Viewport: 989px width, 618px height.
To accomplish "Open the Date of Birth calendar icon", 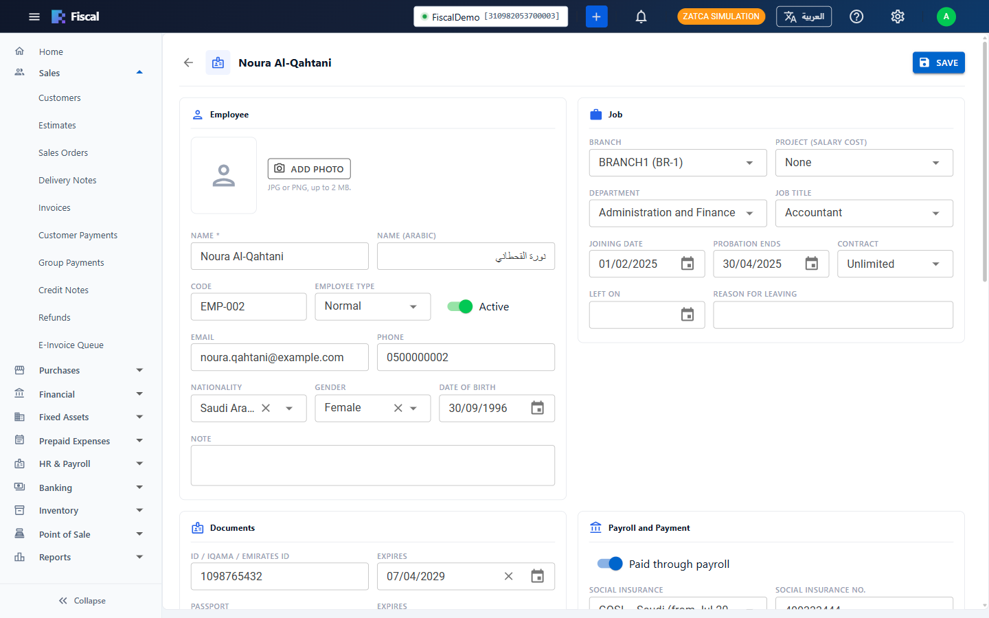I will [537, 408].
